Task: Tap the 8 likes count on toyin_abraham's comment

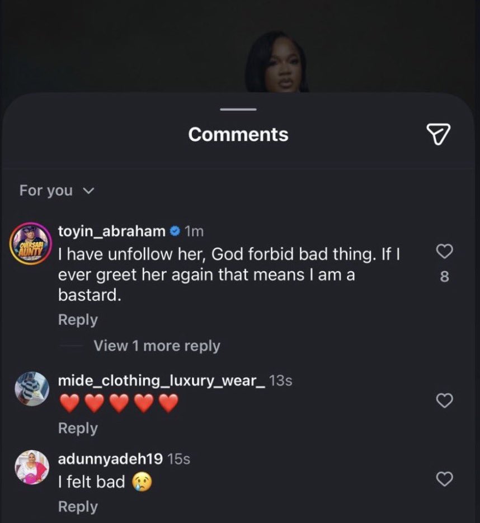Action: tap(444, 276)
